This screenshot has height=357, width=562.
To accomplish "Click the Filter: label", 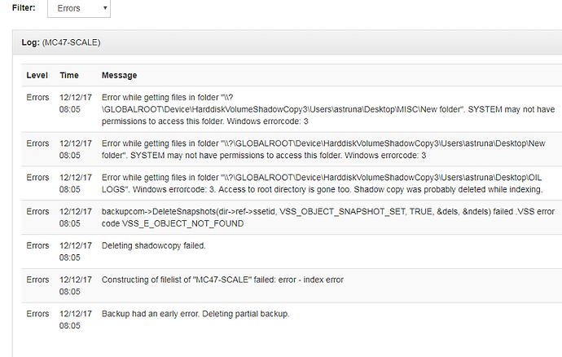I will tap(24, 7).
